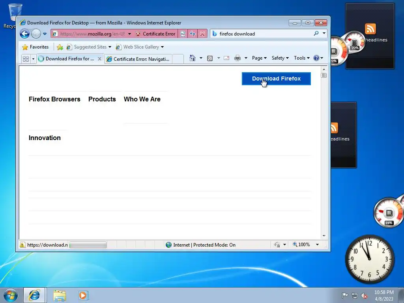
Task: Open the Safety menu
Action: point(280,58)
